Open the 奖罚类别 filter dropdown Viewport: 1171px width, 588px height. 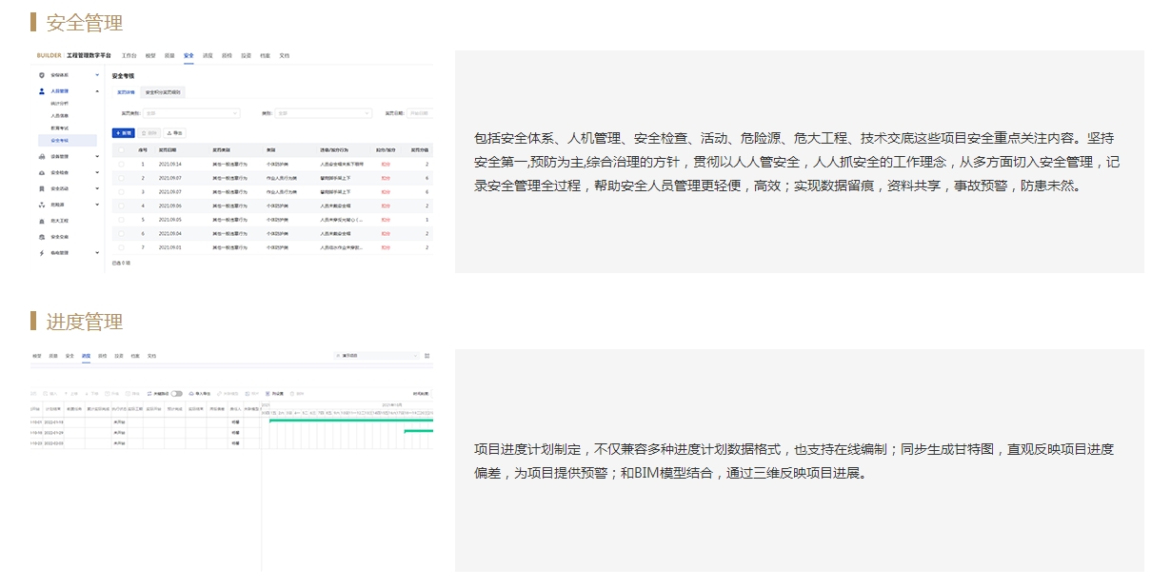[x=190, y=113]
